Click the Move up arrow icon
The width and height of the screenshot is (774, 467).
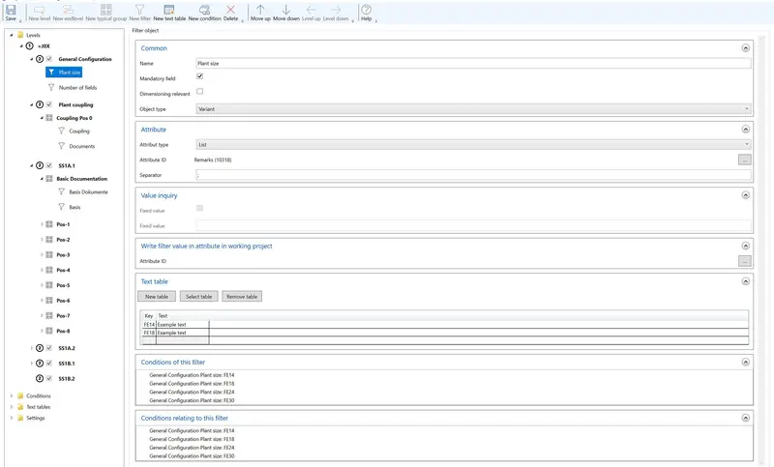click(260, 9)
